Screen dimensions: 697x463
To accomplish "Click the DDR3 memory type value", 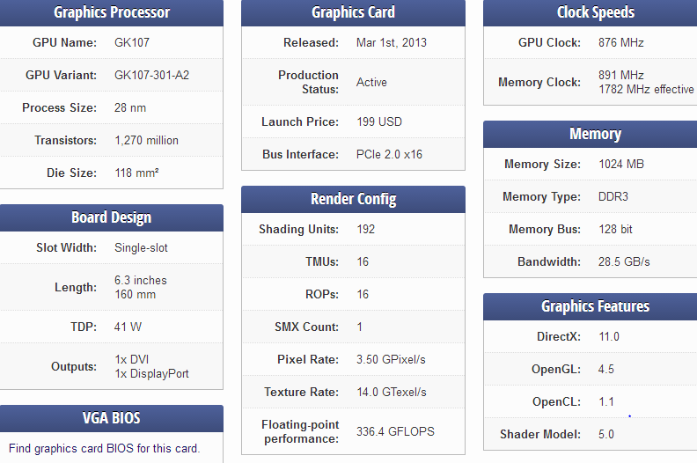I will [613, 196].
